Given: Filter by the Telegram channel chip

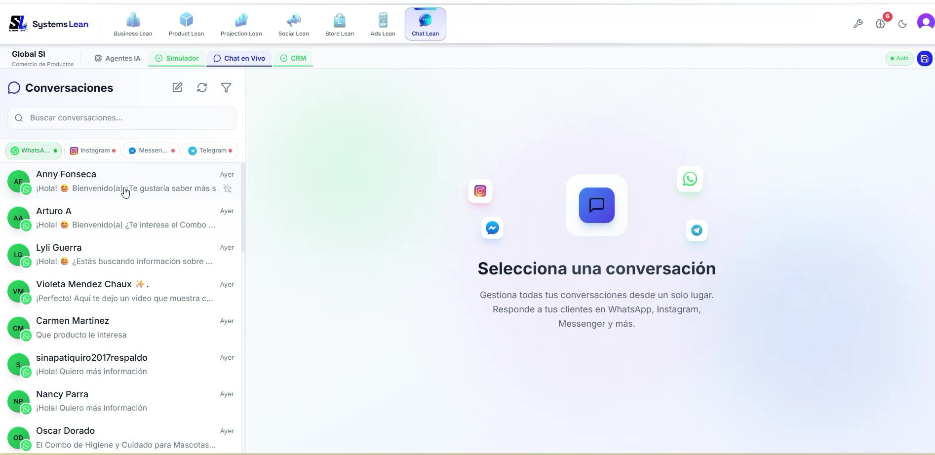Looking at the screenshot, I should [210, 151].
